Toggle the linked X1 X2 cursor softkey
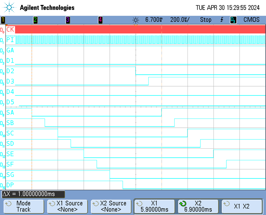 241,206
